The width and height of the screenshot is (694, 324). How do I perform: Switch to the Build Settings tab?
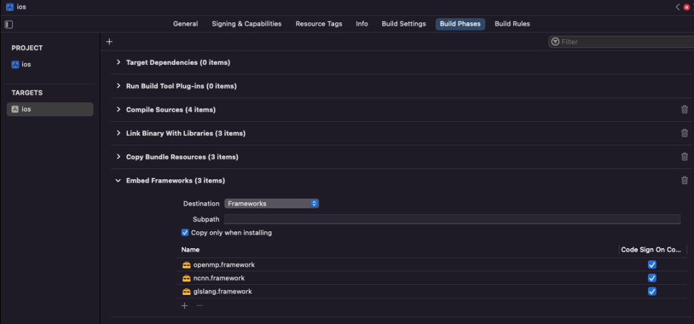pos(404,24)
